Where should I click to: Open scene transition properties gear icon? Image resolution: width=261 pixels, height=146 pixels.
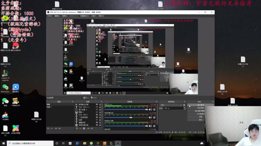click(x=184, y=105)
